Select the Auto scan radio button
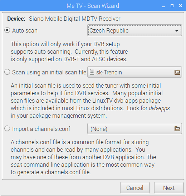 pyautogui.click(x=7, y=30)
